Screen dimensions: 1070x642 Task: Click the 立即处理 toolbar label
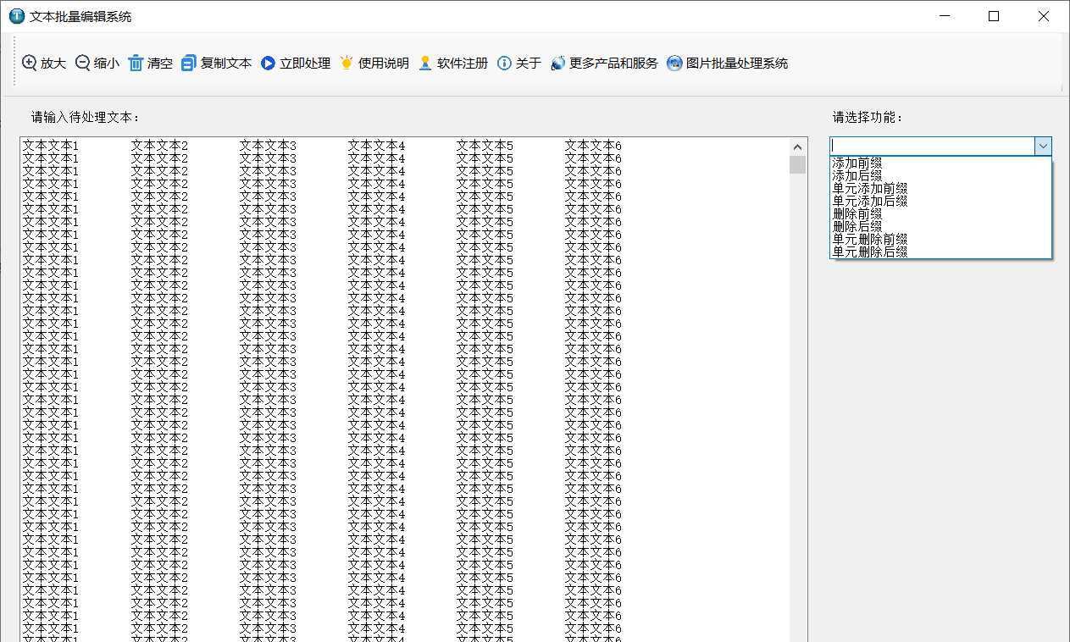pos(305,64)
